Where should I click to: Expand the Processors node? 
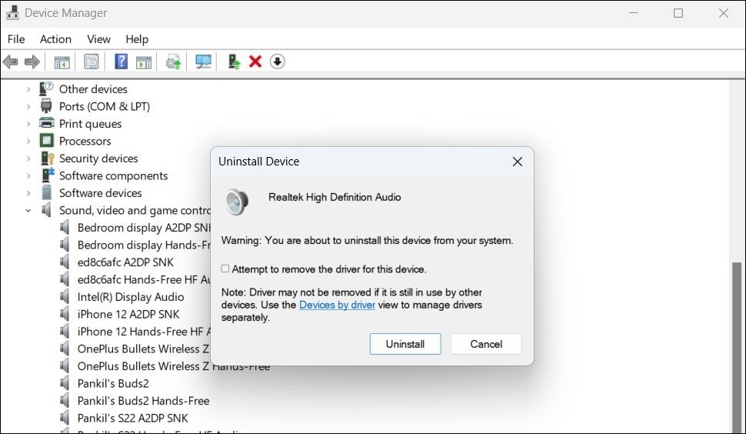pyautogui.click(x=28, y=142)
